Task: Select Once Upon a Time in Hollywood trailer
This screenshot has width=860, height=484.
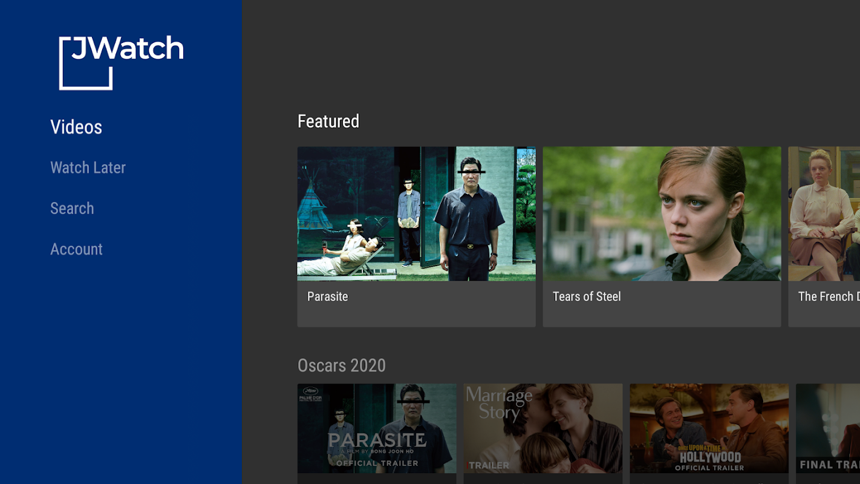Action: 709,428
